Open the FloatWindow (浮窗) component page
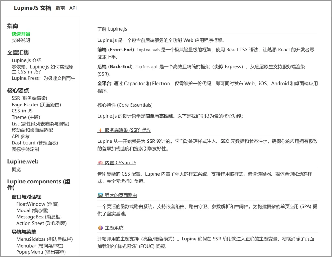Viewport: 332px width, 257px height. pyautogui.click(x=37, y=204)
